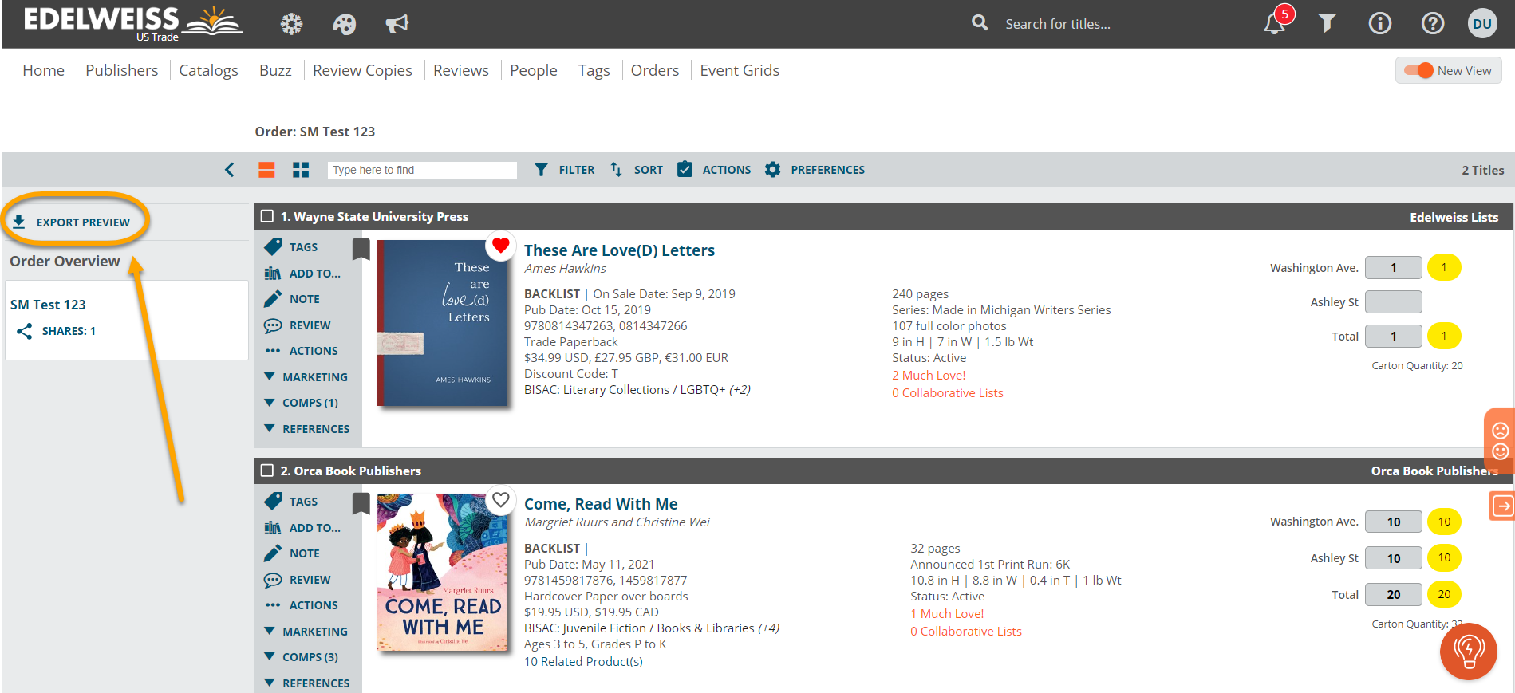Check the Orca Book Publishers checkbox

267,471
